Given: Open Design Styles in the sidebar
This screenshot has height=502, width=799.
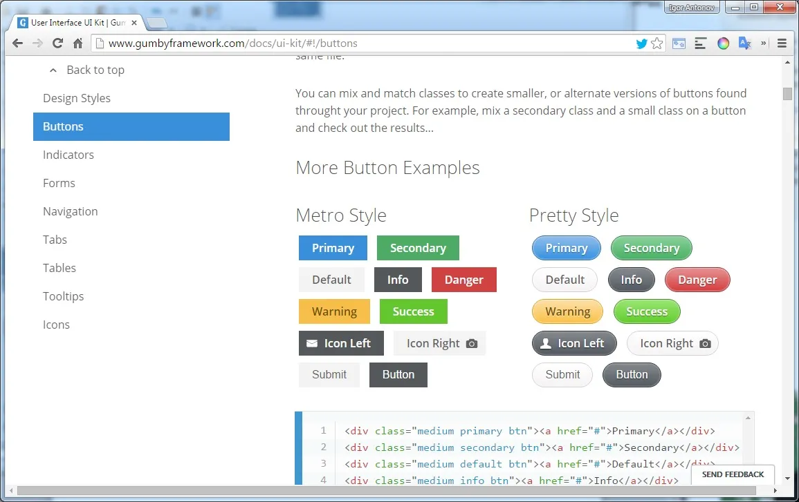Looking at the screenshot, I should pyautogui.click(x=76, y=98).
